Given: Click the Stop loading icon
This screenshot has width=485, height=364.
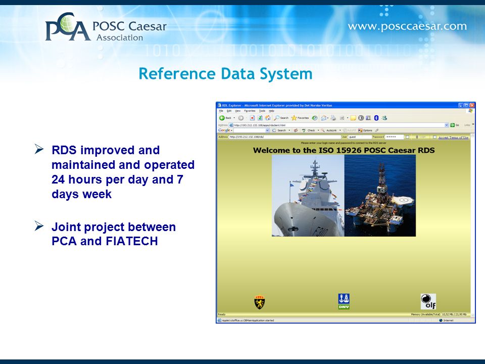Looking at the screenshot, I should (252, 118).
